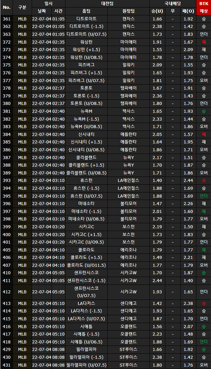Click the 원정팀 sub-header

[129, 11]
